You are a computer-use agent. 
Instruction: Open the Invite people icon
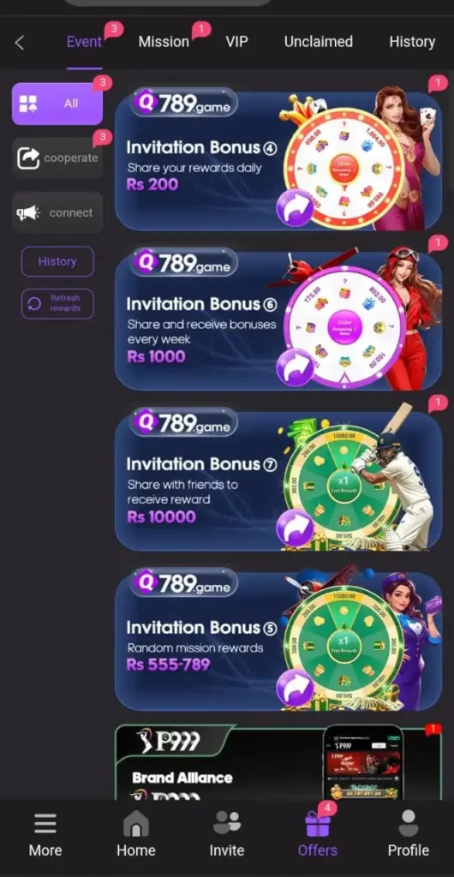point(226,823)
